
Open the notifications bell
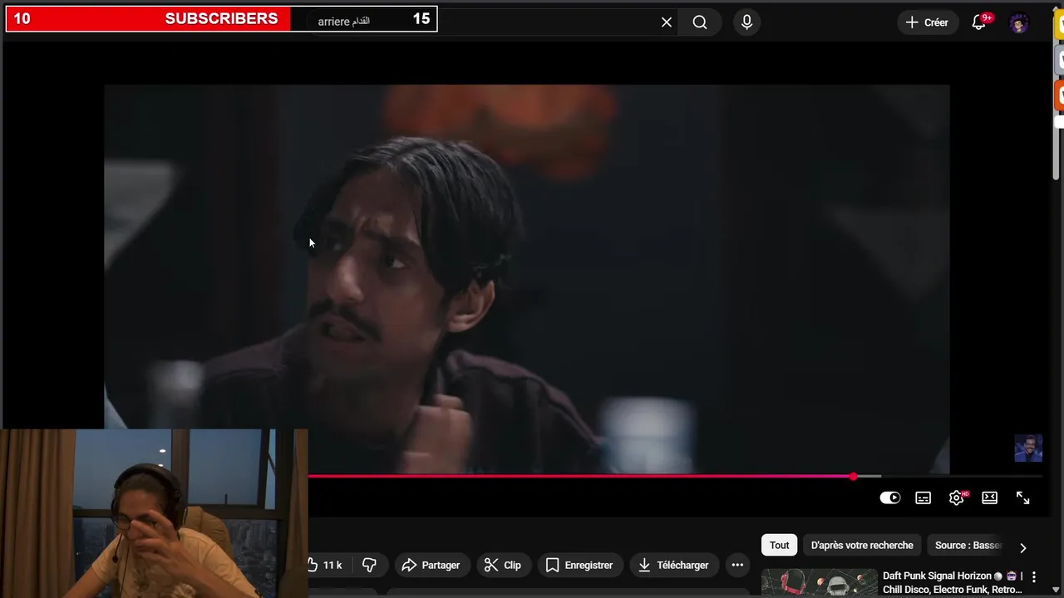click(x=979, y=22)
